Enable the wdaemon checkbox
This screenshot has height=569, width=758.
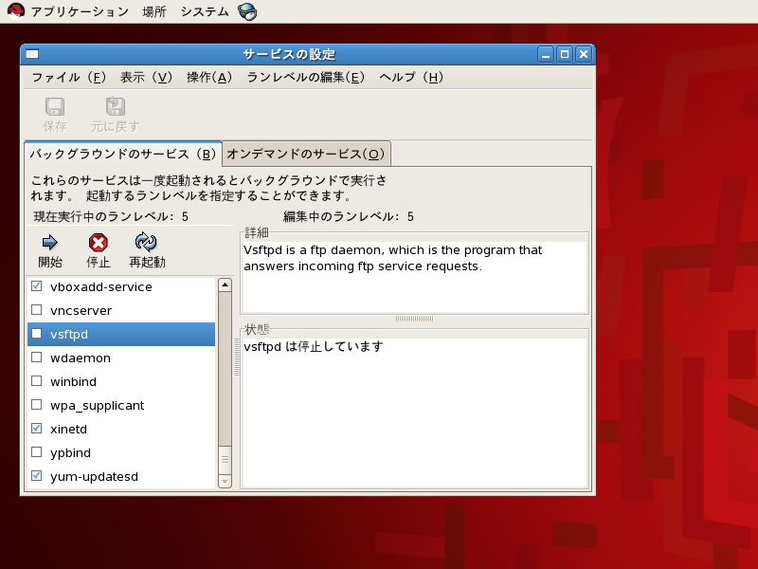click(36, 358)
